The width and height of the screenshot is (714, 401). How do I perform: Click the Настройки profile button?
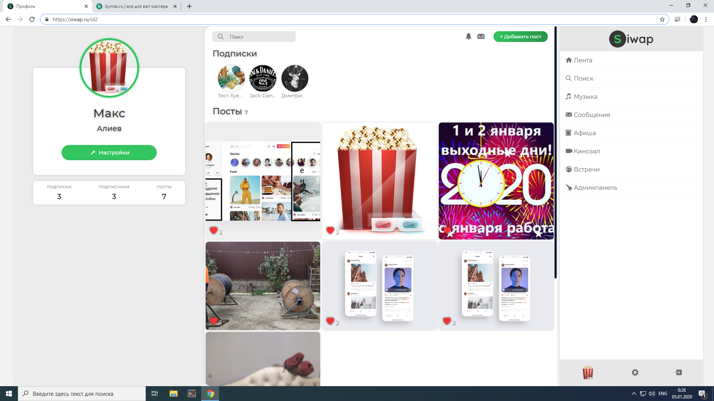tap(109, 153)
